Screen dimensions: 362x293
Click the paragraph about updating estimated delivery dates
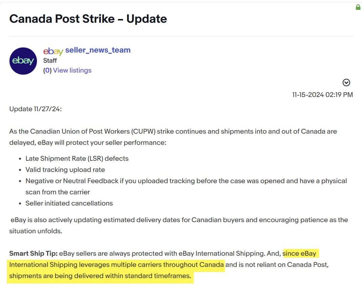point(179,220)
